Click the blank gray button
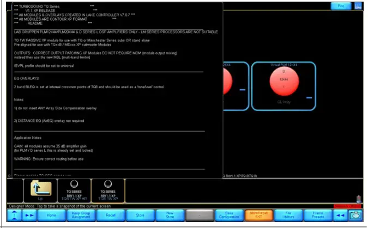This screenshot has height=228, width=368. tap(200, 215)
